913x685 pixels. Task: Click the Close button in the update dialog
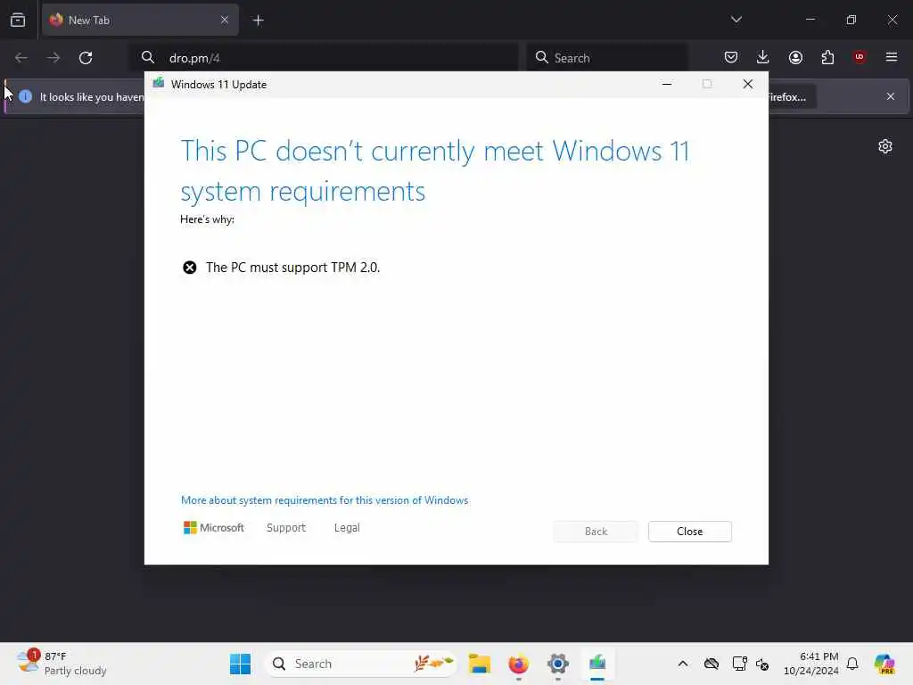[689, 532]
